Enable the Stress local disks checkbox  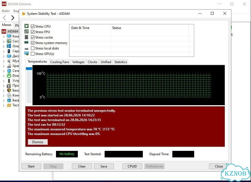click(33, 48)
